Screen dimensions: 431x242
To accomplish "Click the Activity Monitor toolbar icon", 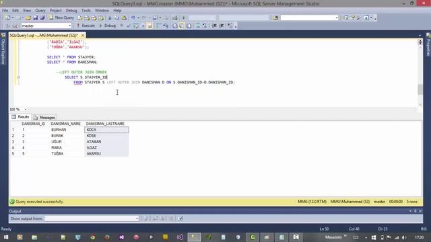I will tap(175, 18).
